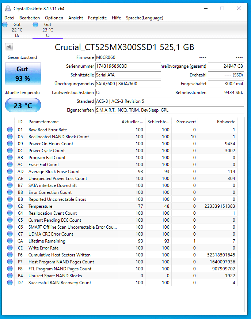Click the Eigenschaften field with S.M.A.R.T., NCQ

(x=170, y=110)
